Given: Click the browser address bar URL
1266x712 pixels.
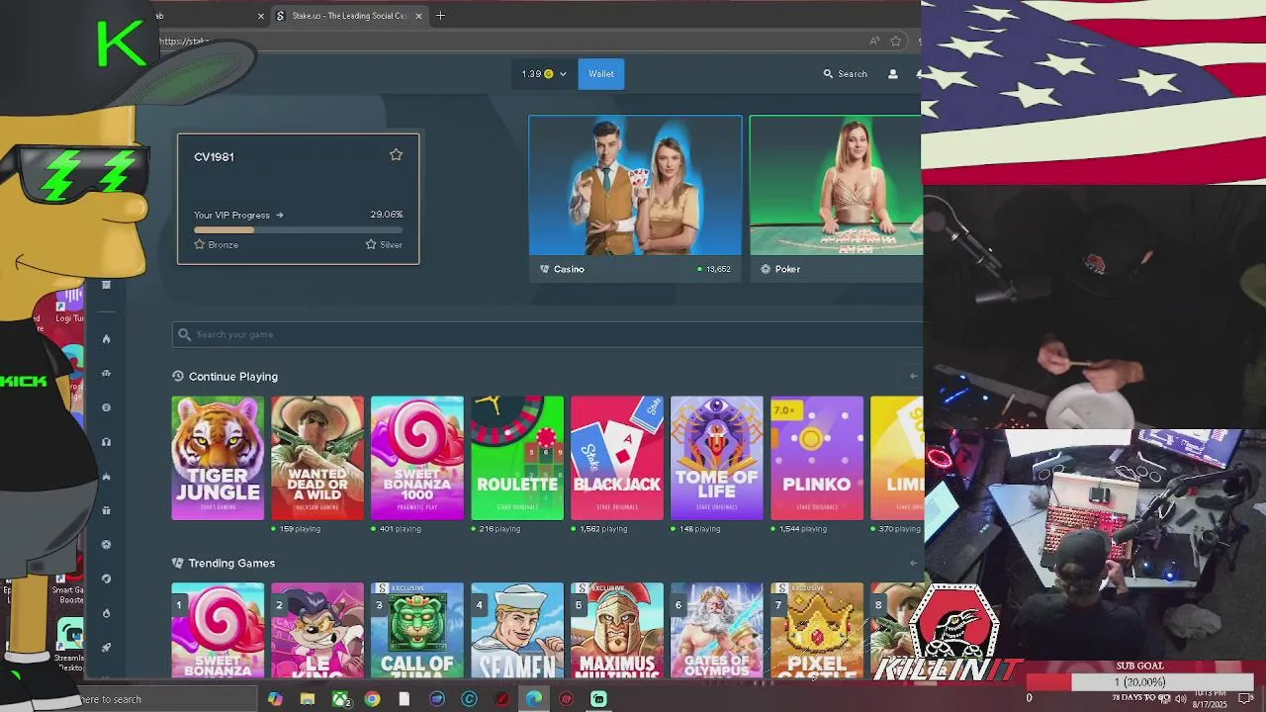Looking at the screenshot, I should tap(186, 42).
